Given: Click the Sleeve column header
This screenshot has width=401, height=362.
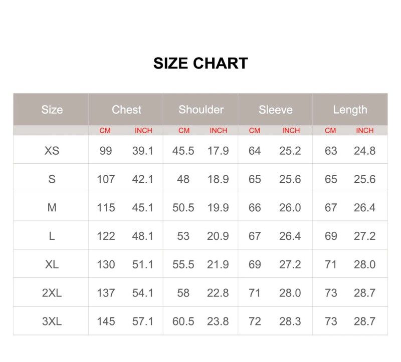Looking at the screenshot, I should tap(276, 110).
